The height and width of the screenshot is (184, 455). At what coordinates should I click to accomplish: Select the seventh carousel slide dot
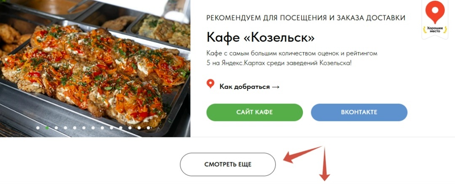93,128
